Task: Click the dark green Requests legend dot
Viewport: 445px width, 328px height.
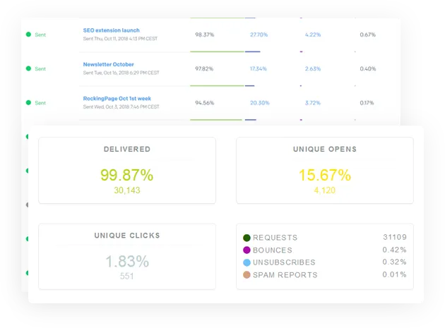Action: (x=247, y=238)
